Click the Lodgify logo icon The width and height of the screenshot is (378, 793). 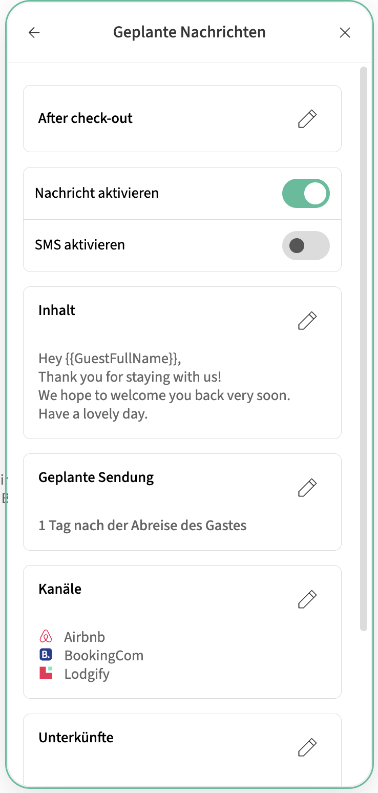[x=46, y=673]
